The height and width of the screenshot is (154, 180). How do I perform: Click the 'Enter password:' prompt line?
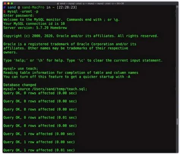point(19,16)
